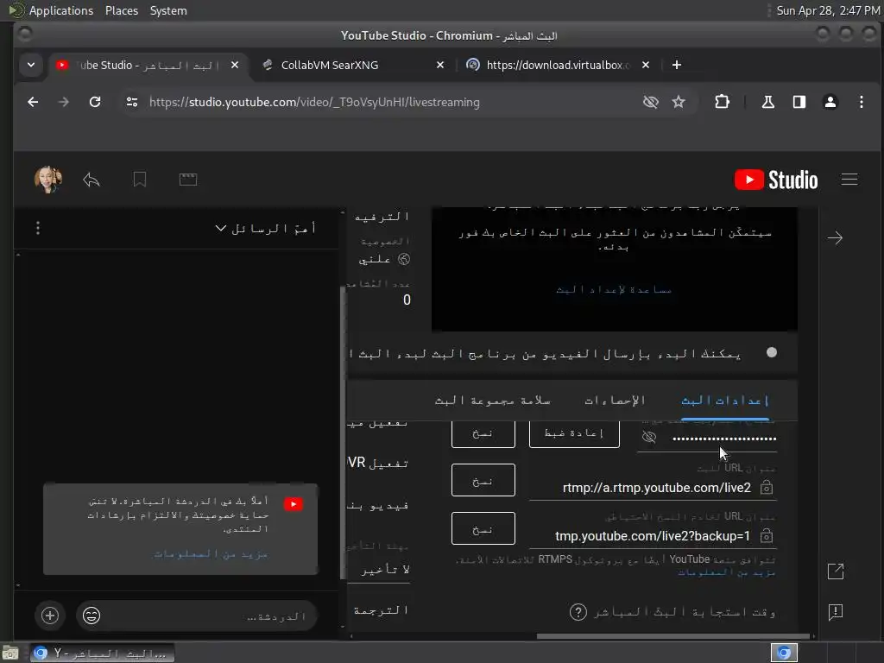The width and height of the screenshot is (884, 663).
Task: Click the lock icon beside backup server URL
Action: click(x=767, y=536)
